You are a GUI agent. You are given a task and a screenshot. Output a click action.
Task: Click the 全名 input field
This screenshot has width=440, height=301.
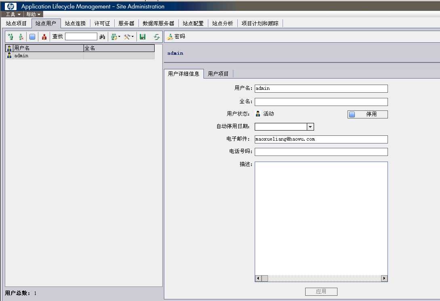321,102
